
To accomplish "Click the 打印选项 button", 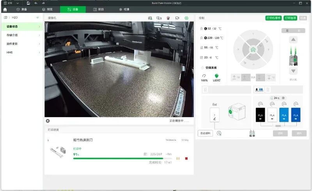I will (290, 18).
